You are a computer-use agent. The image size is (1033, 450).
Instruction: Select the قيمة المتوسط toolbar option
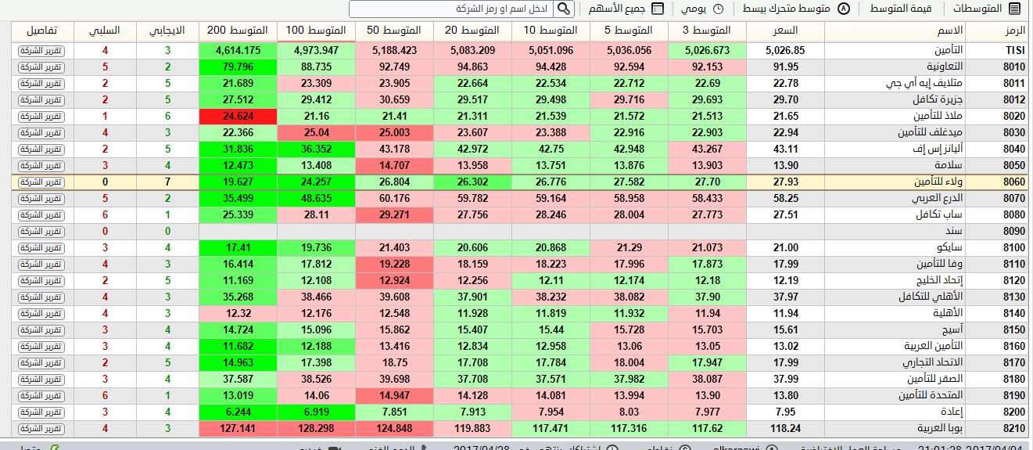900,9
